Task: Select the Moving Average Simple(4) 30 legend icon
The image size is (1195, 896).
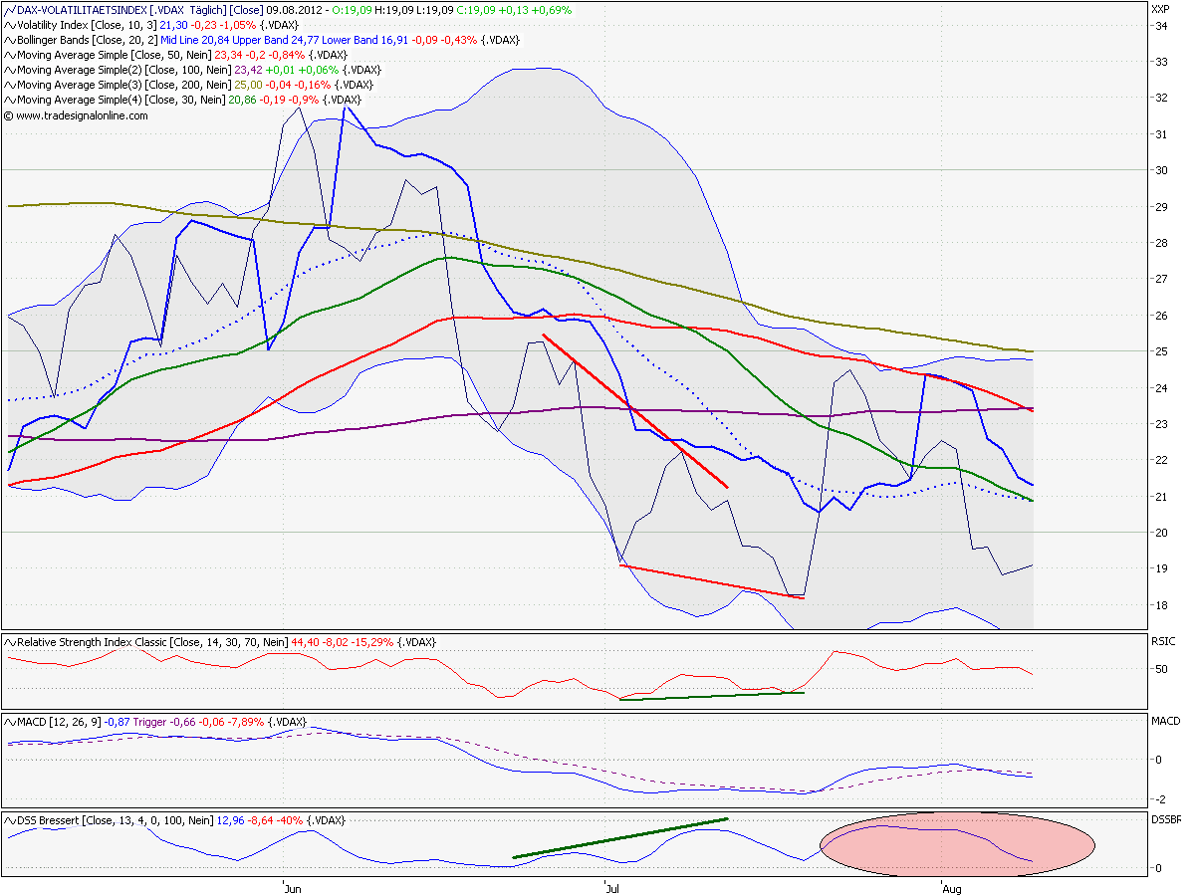Action: coord(8,99)
